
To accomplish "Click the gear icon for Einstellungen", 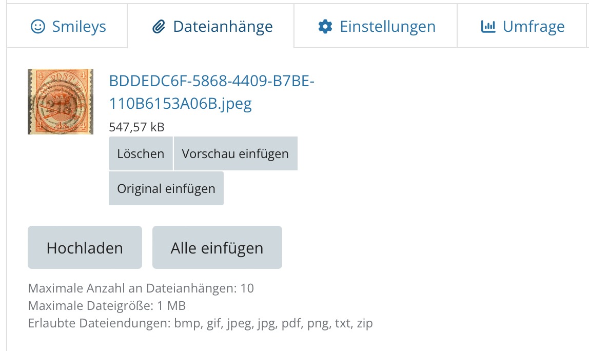I will pos(325,27).
